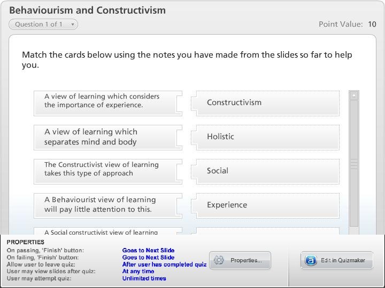Image resolution: width=385 pixels, height=288 pixels.
Task: Click the Quizmaker icon beside Edit label
Action: tap(310, 260)
